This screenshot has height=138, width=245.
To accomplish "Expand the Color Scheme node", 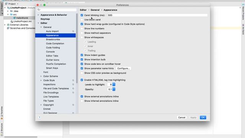I will pyautogui.click(x=41, y=76).
